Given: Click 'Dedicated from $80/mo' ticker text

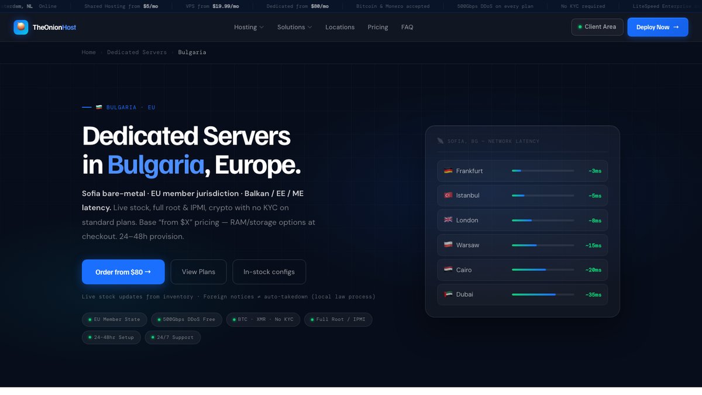Looking at the screenshot, I should [x=298, y=6].
